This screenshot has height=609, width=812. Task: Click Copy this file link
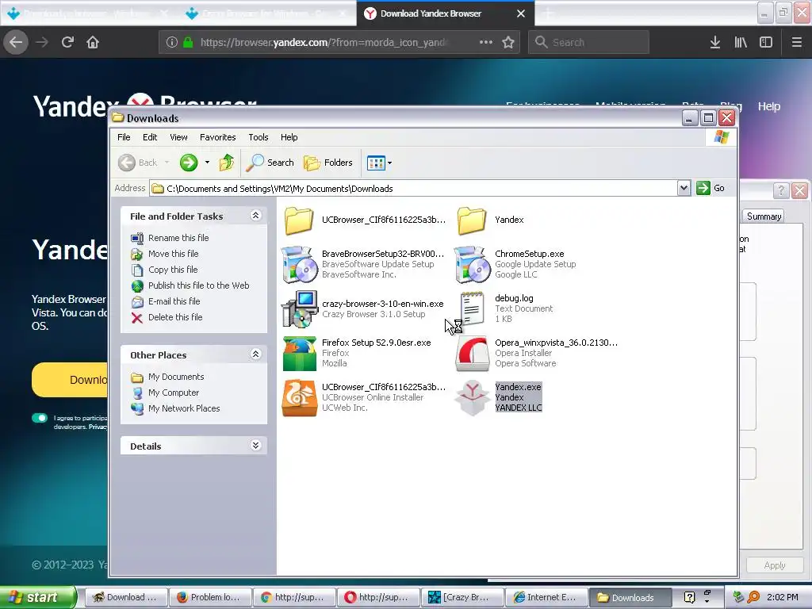173,270
